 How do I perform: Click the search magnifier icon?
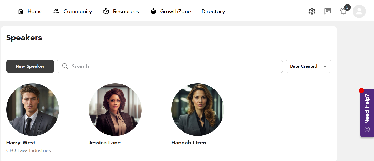coord(65,66)
